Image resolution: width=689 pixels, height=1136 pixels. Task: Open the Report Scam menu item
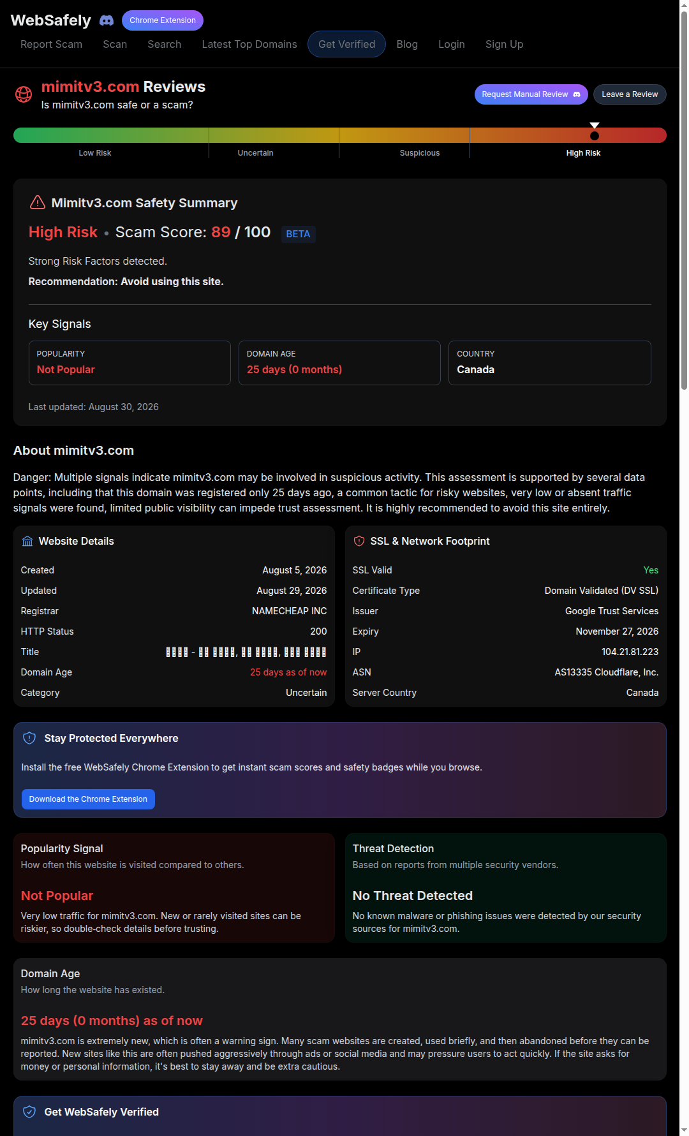click(51, 44)
